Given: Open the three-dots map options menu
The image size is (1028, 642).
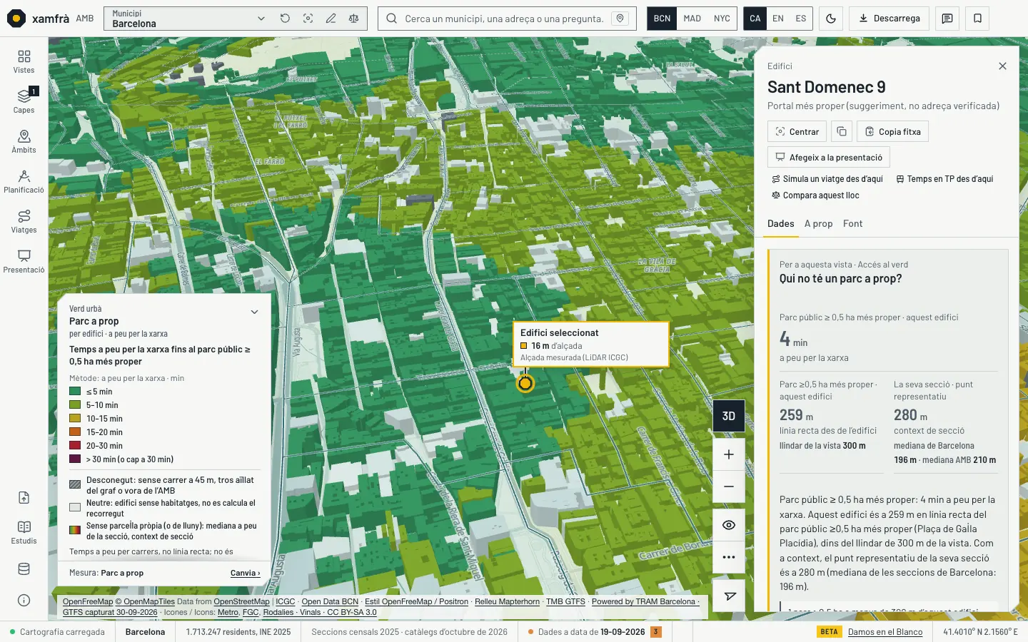Looking at the screenshot, I should point(729,557).
